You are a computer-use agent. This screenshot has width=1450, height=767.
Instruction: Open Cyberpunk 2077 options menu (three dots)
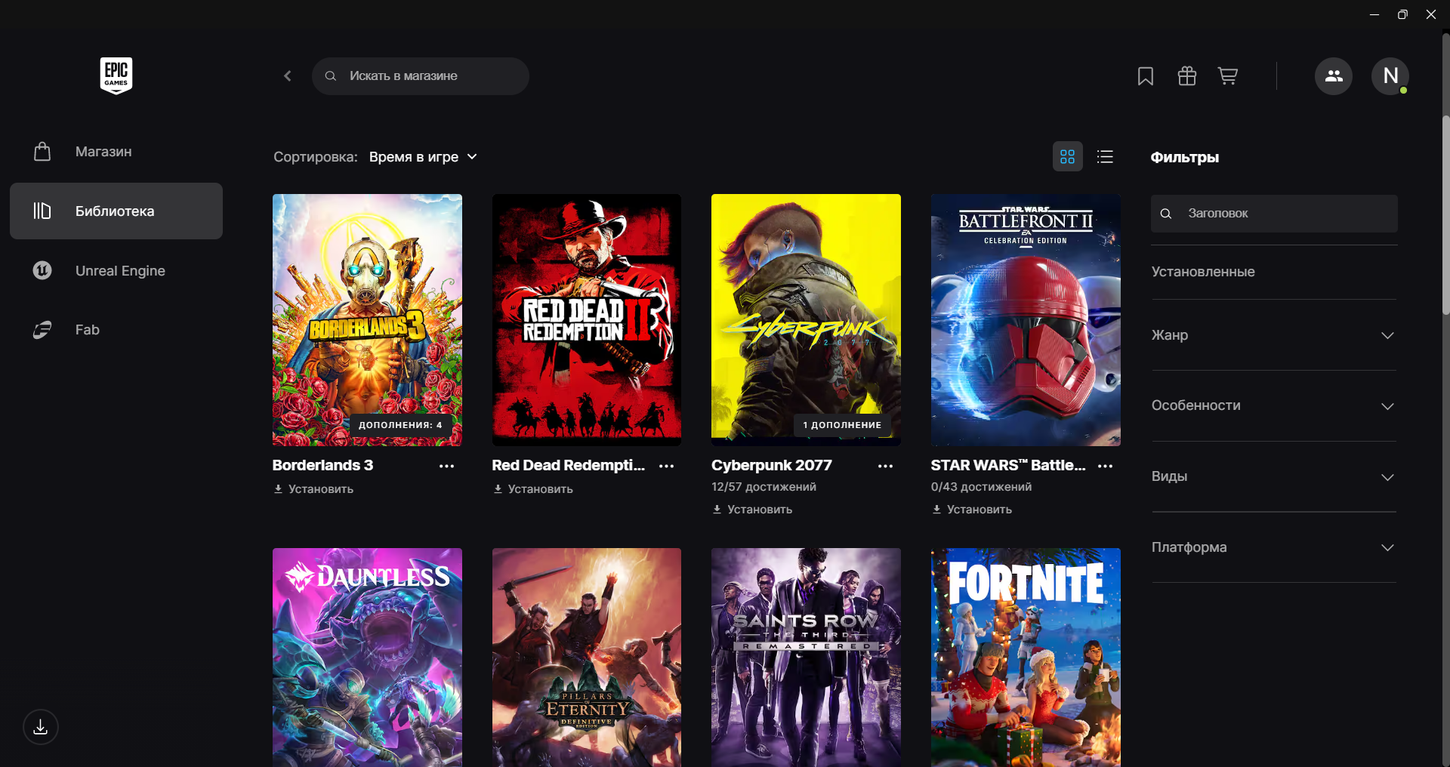click(886, 466)
